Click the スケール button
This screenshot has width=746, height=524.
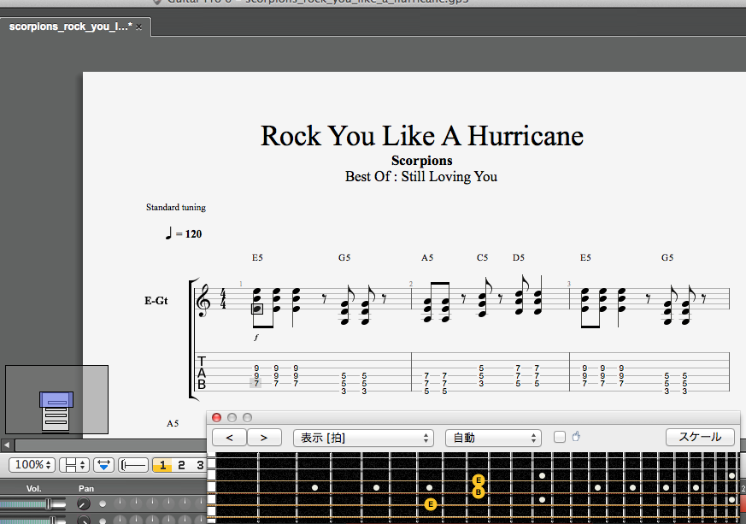(700, 437)
